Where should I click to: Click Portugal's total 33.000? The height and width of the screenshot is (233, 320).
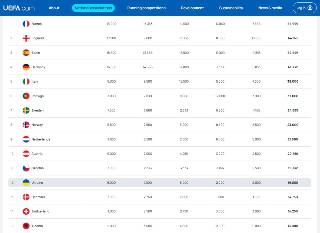point(293,96)
